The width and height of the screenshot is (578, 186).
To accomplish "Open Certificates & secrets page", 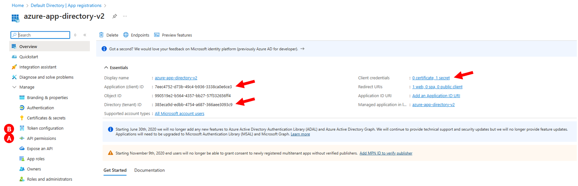I will coord(46,118).
